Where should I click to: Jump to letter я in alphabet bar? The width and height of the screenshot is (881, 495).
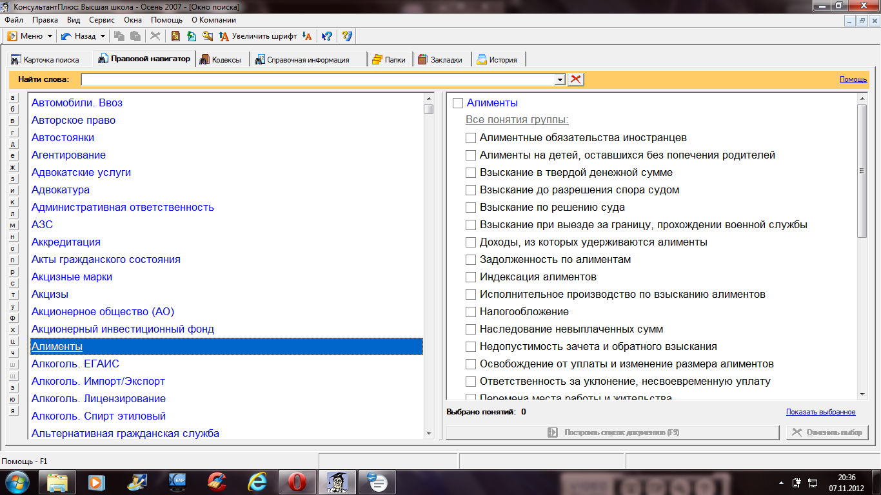click(14, 411)
